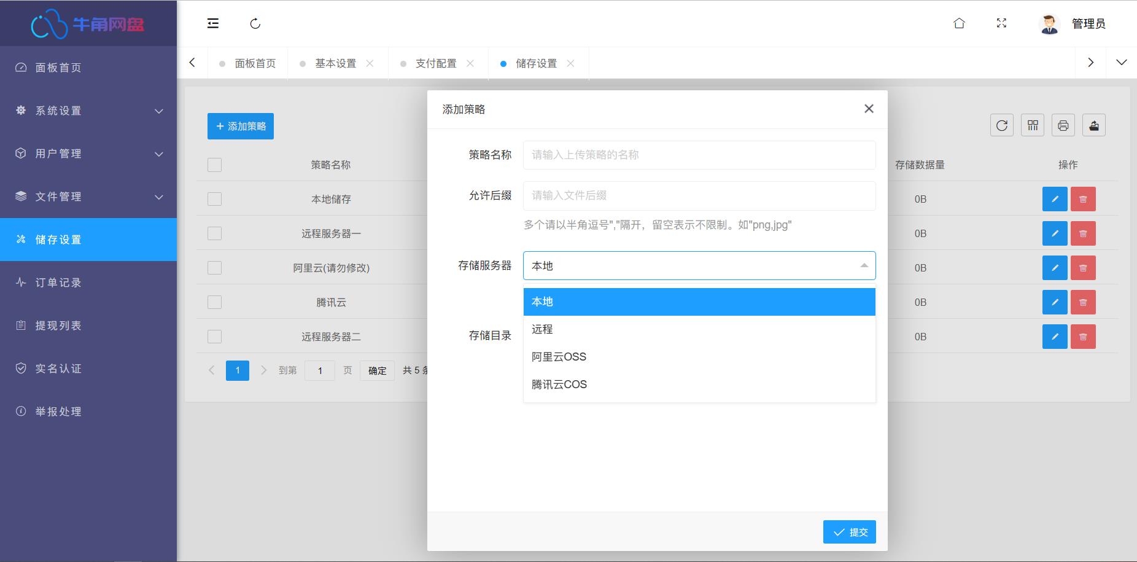Screen dimensions: 1137x562
Task: Click the 添加策略 button
Action: point(241,126)
